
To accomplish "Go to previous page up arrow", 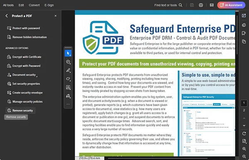I will pos(244,118).
